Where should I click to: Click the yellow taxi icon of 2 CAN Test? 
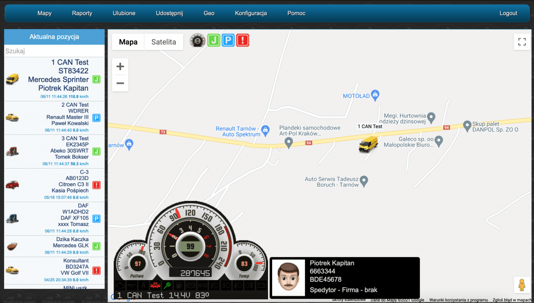point(13,118)
